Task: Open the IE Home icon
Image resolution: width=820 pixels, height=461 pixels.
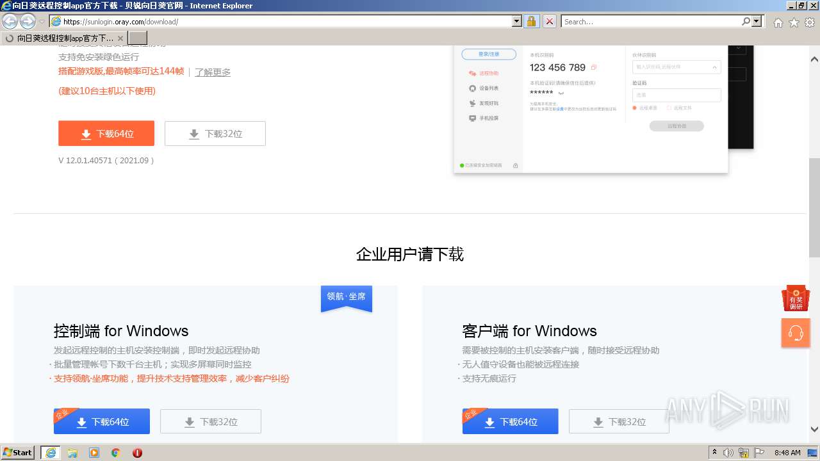Action: click(778, 22)
